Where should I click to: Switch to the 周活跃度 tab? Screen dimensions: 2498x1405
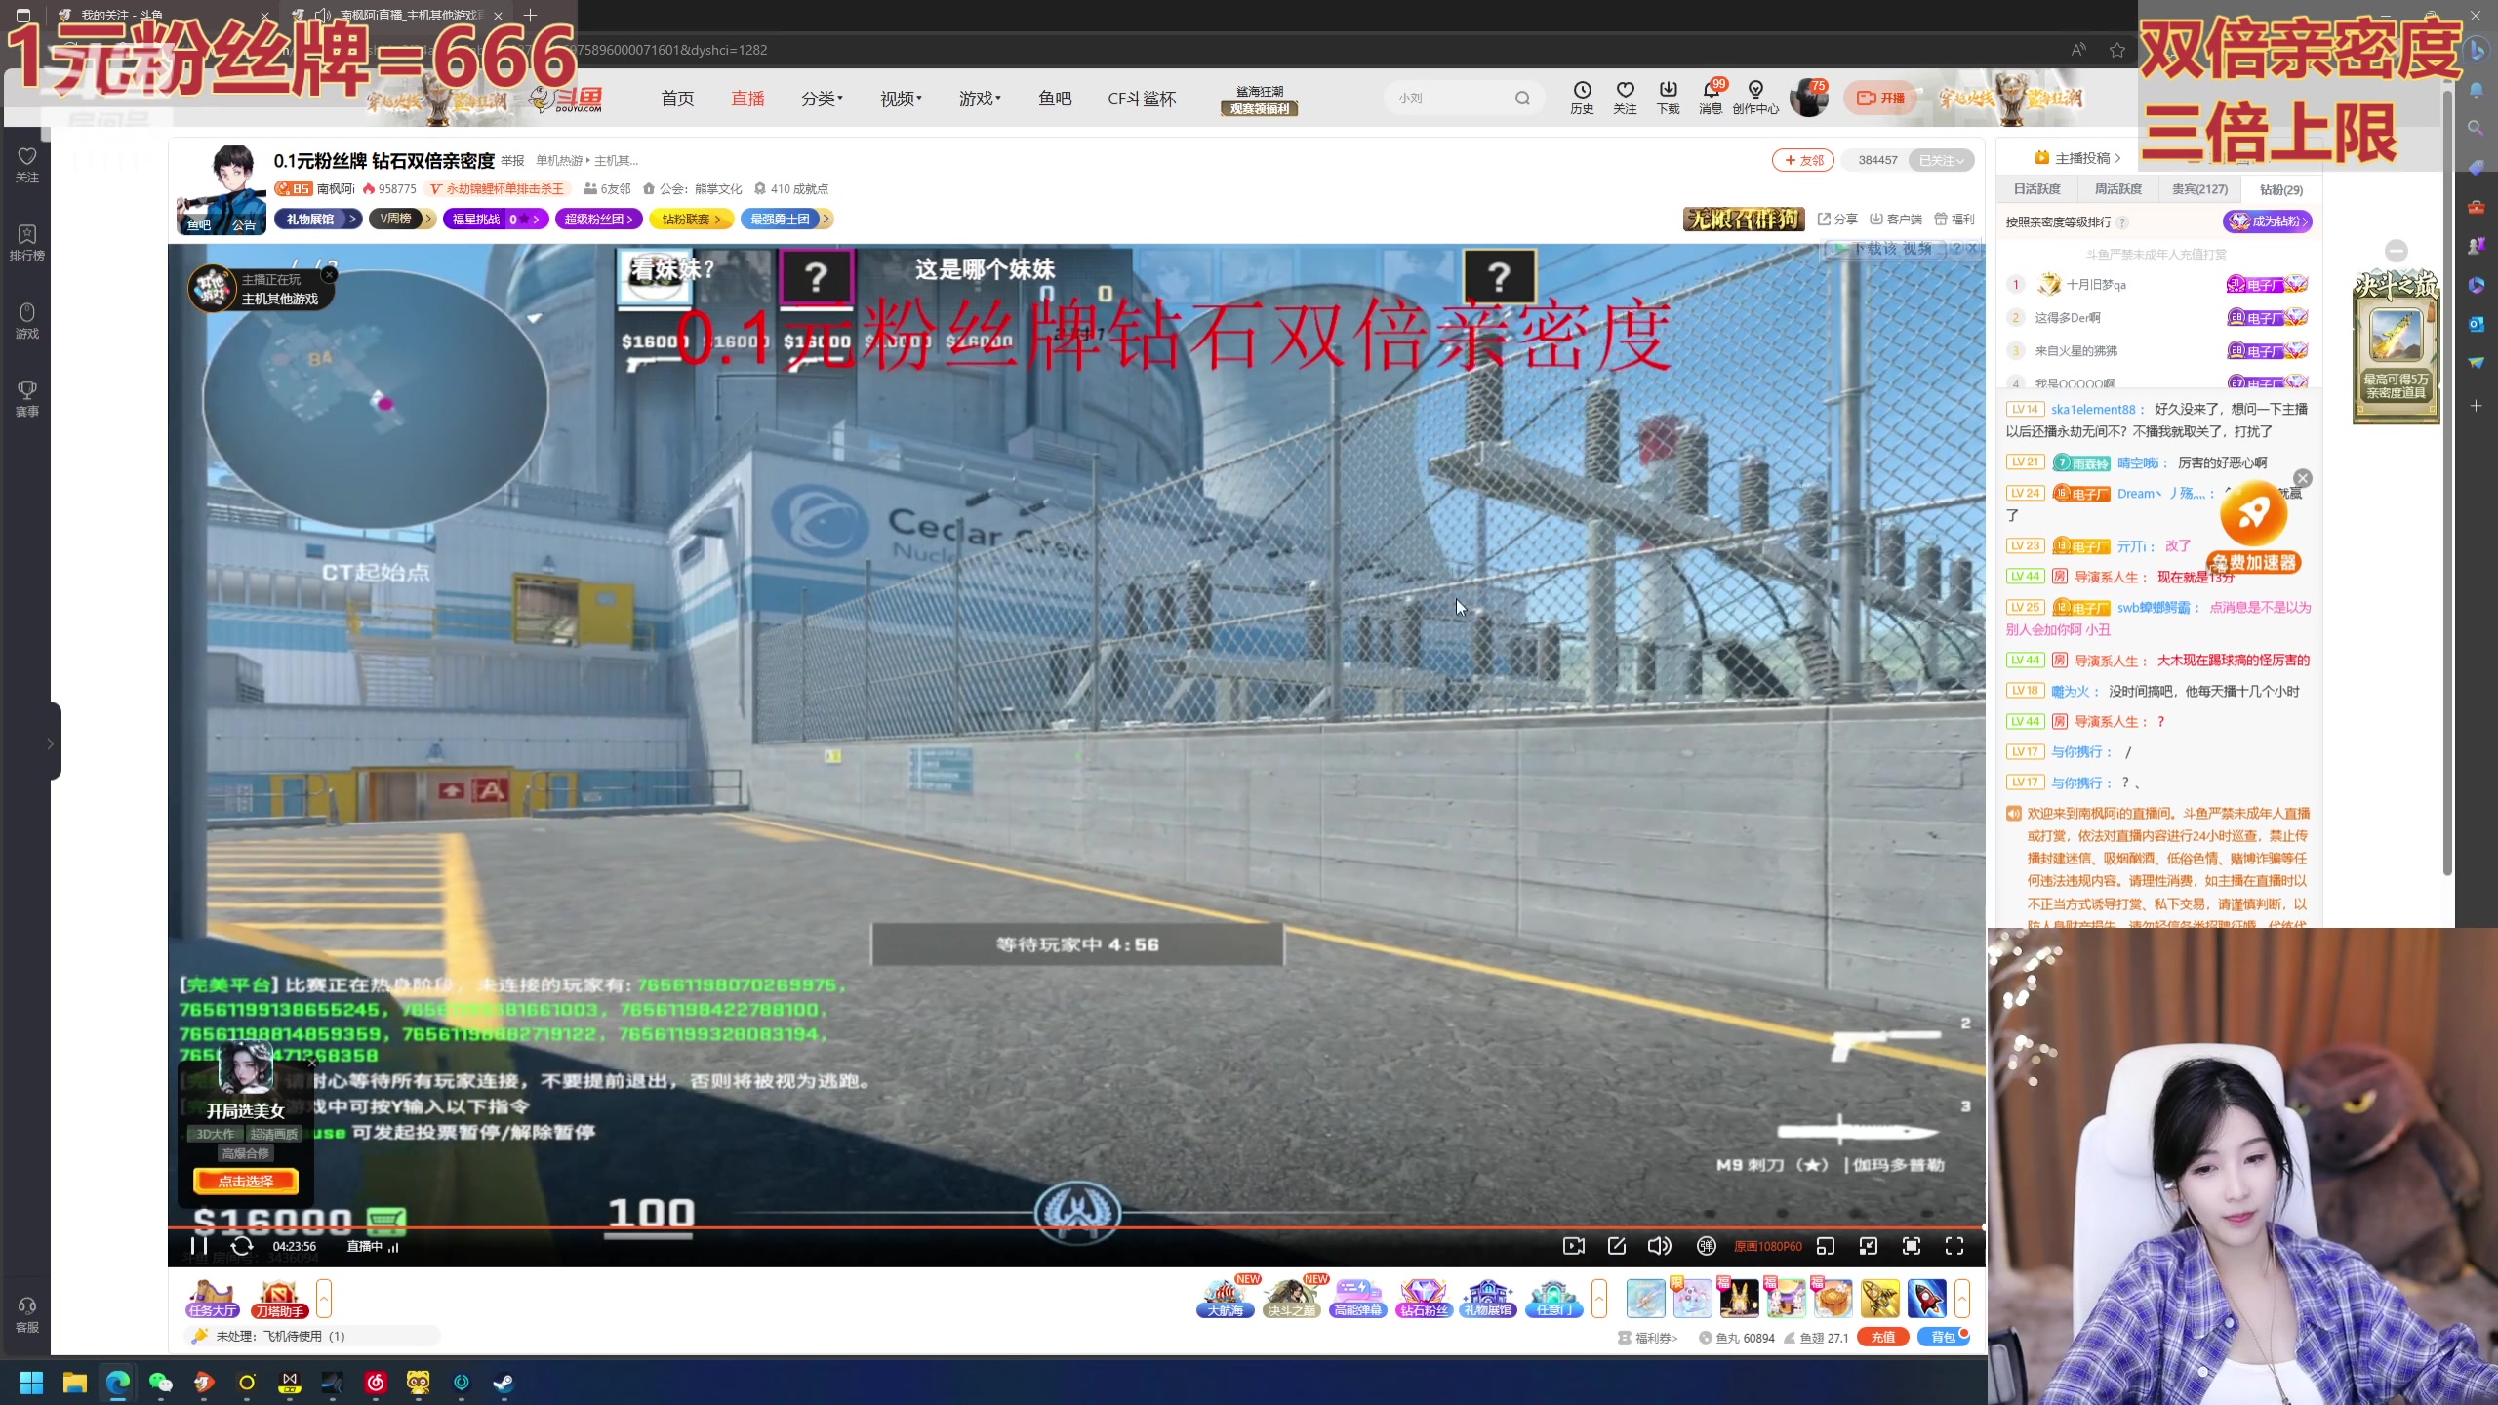pyautogui.click(x=2118, y=189)
